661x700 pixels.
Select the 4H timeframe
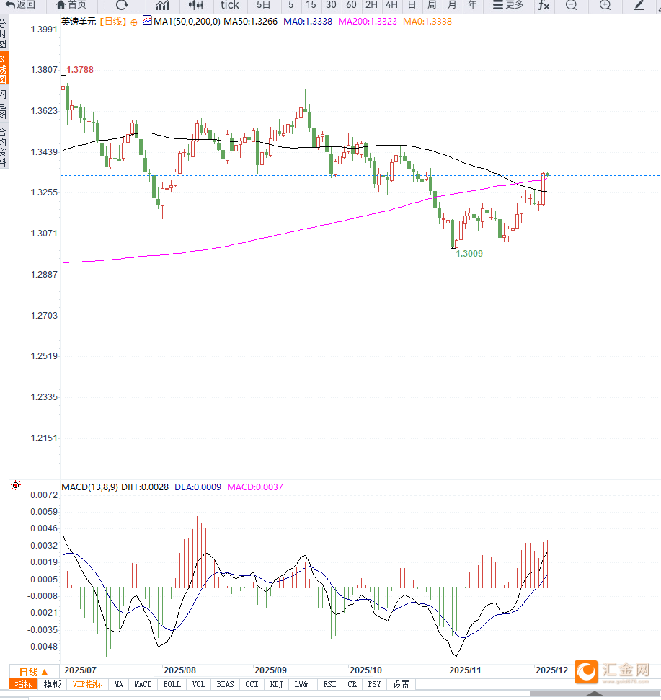[391, 5]
